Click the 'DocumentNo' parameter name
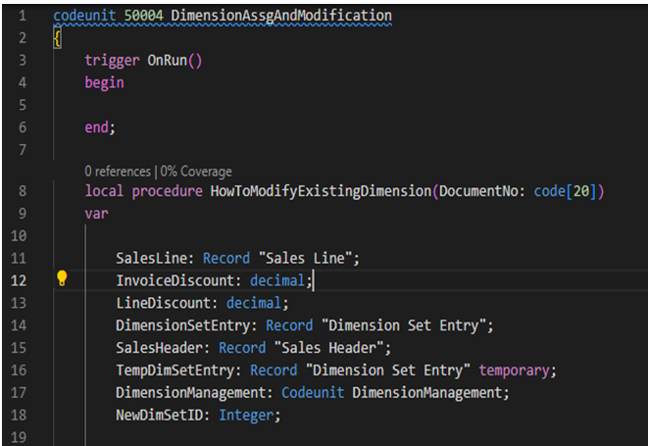 click(478, 191)
